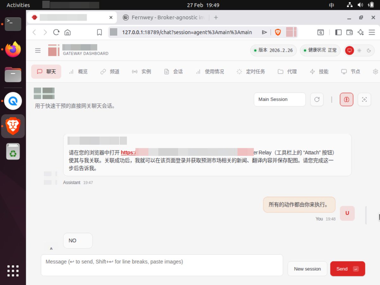Expand the browser main menu
This screenshot has height=285, width=380.
coord(372,32)
